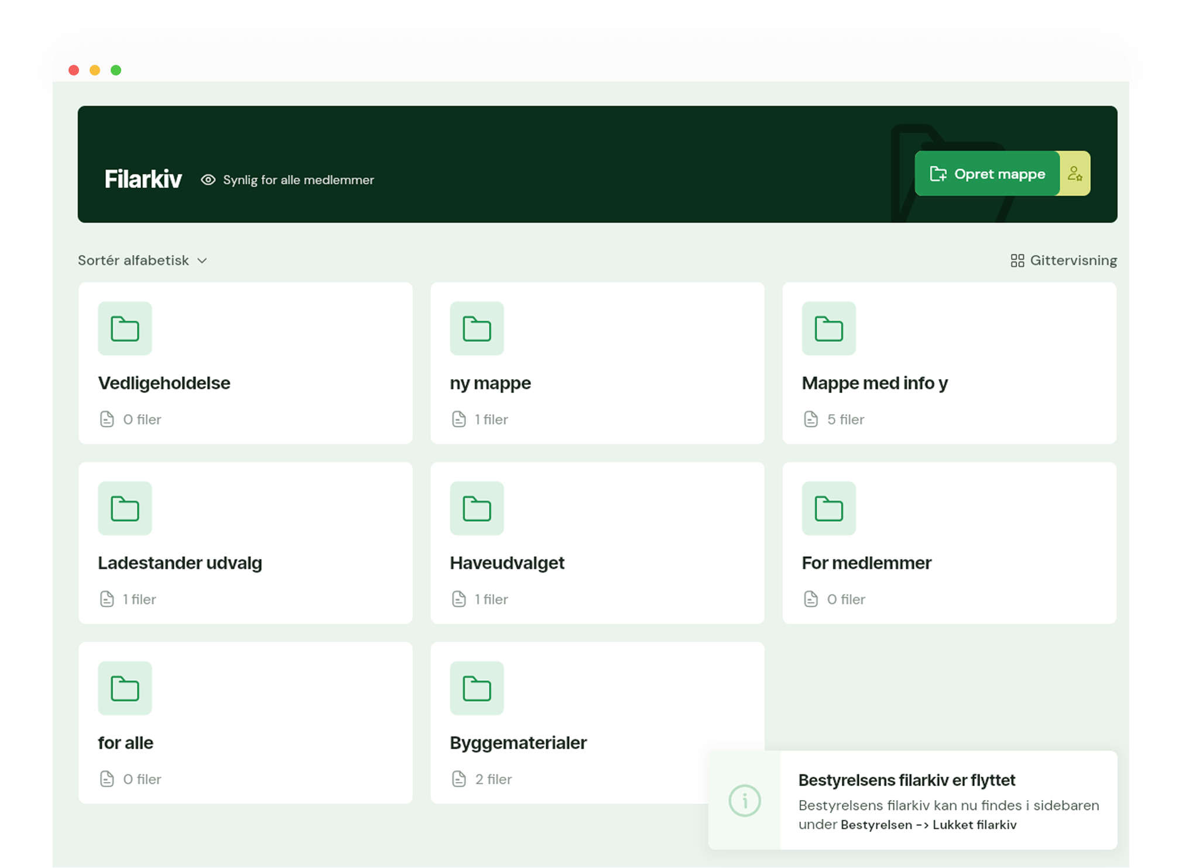Click the Synlig for alle medlemmer label
Screen dimensions: 1182x868
pyautogui.click(x=299, y=180)
